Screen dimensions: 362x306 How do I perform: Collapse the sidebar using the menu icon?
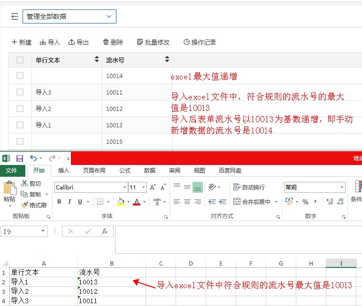[x=15, y=16]
